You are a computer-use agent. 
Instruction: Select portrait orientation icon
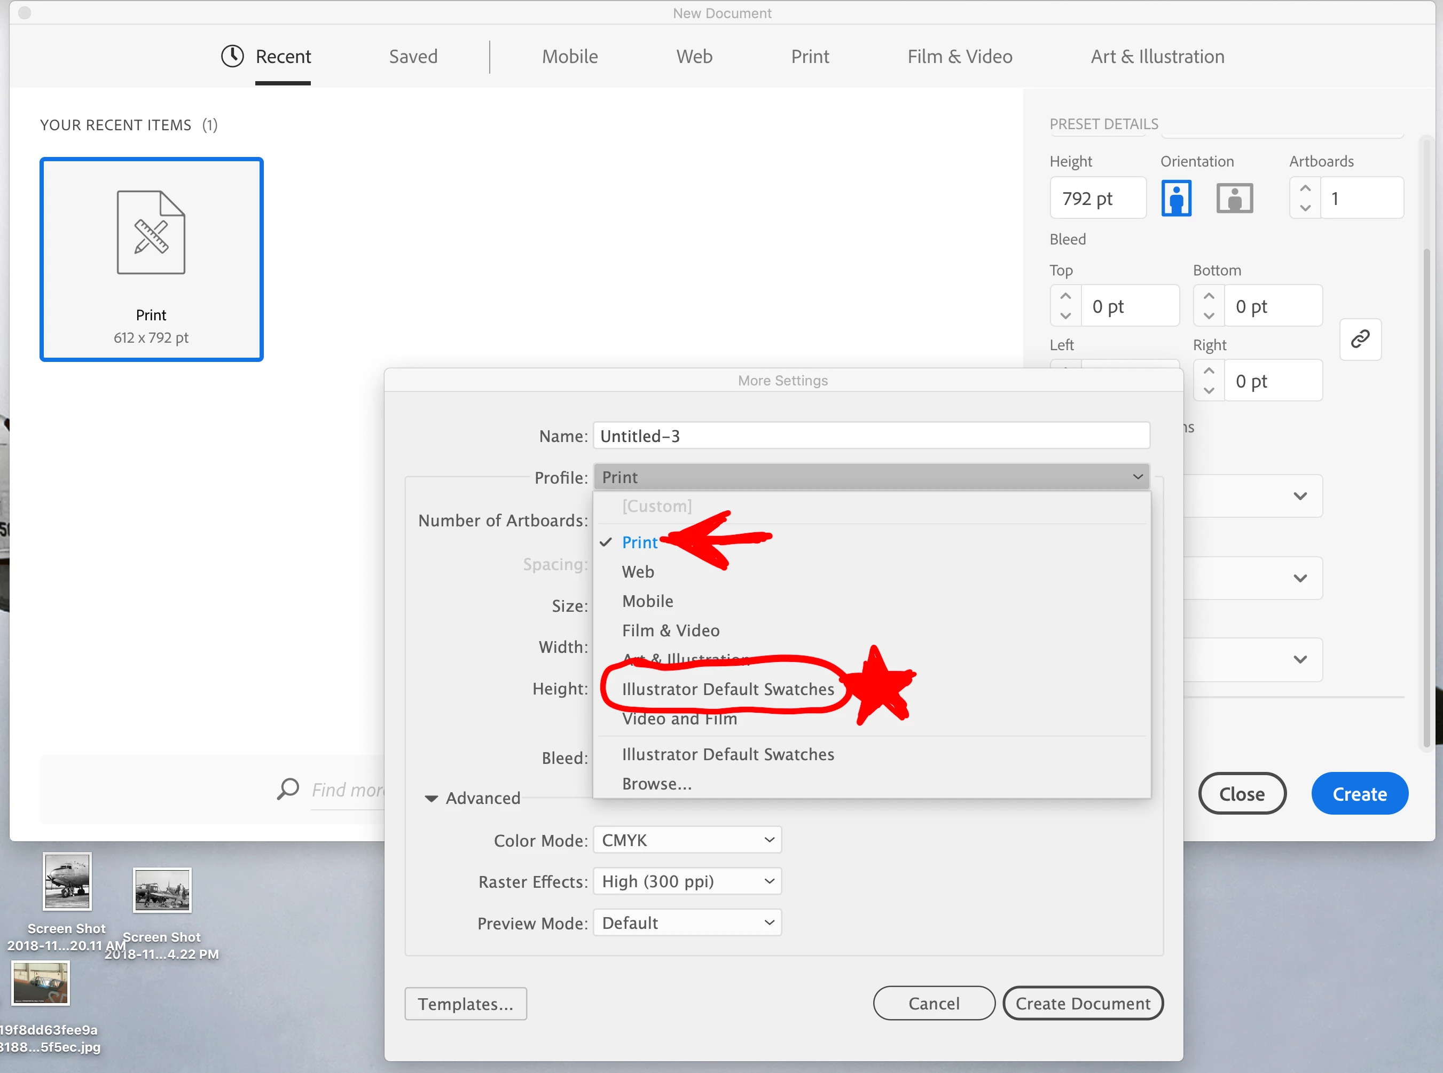click(1176, 198)
